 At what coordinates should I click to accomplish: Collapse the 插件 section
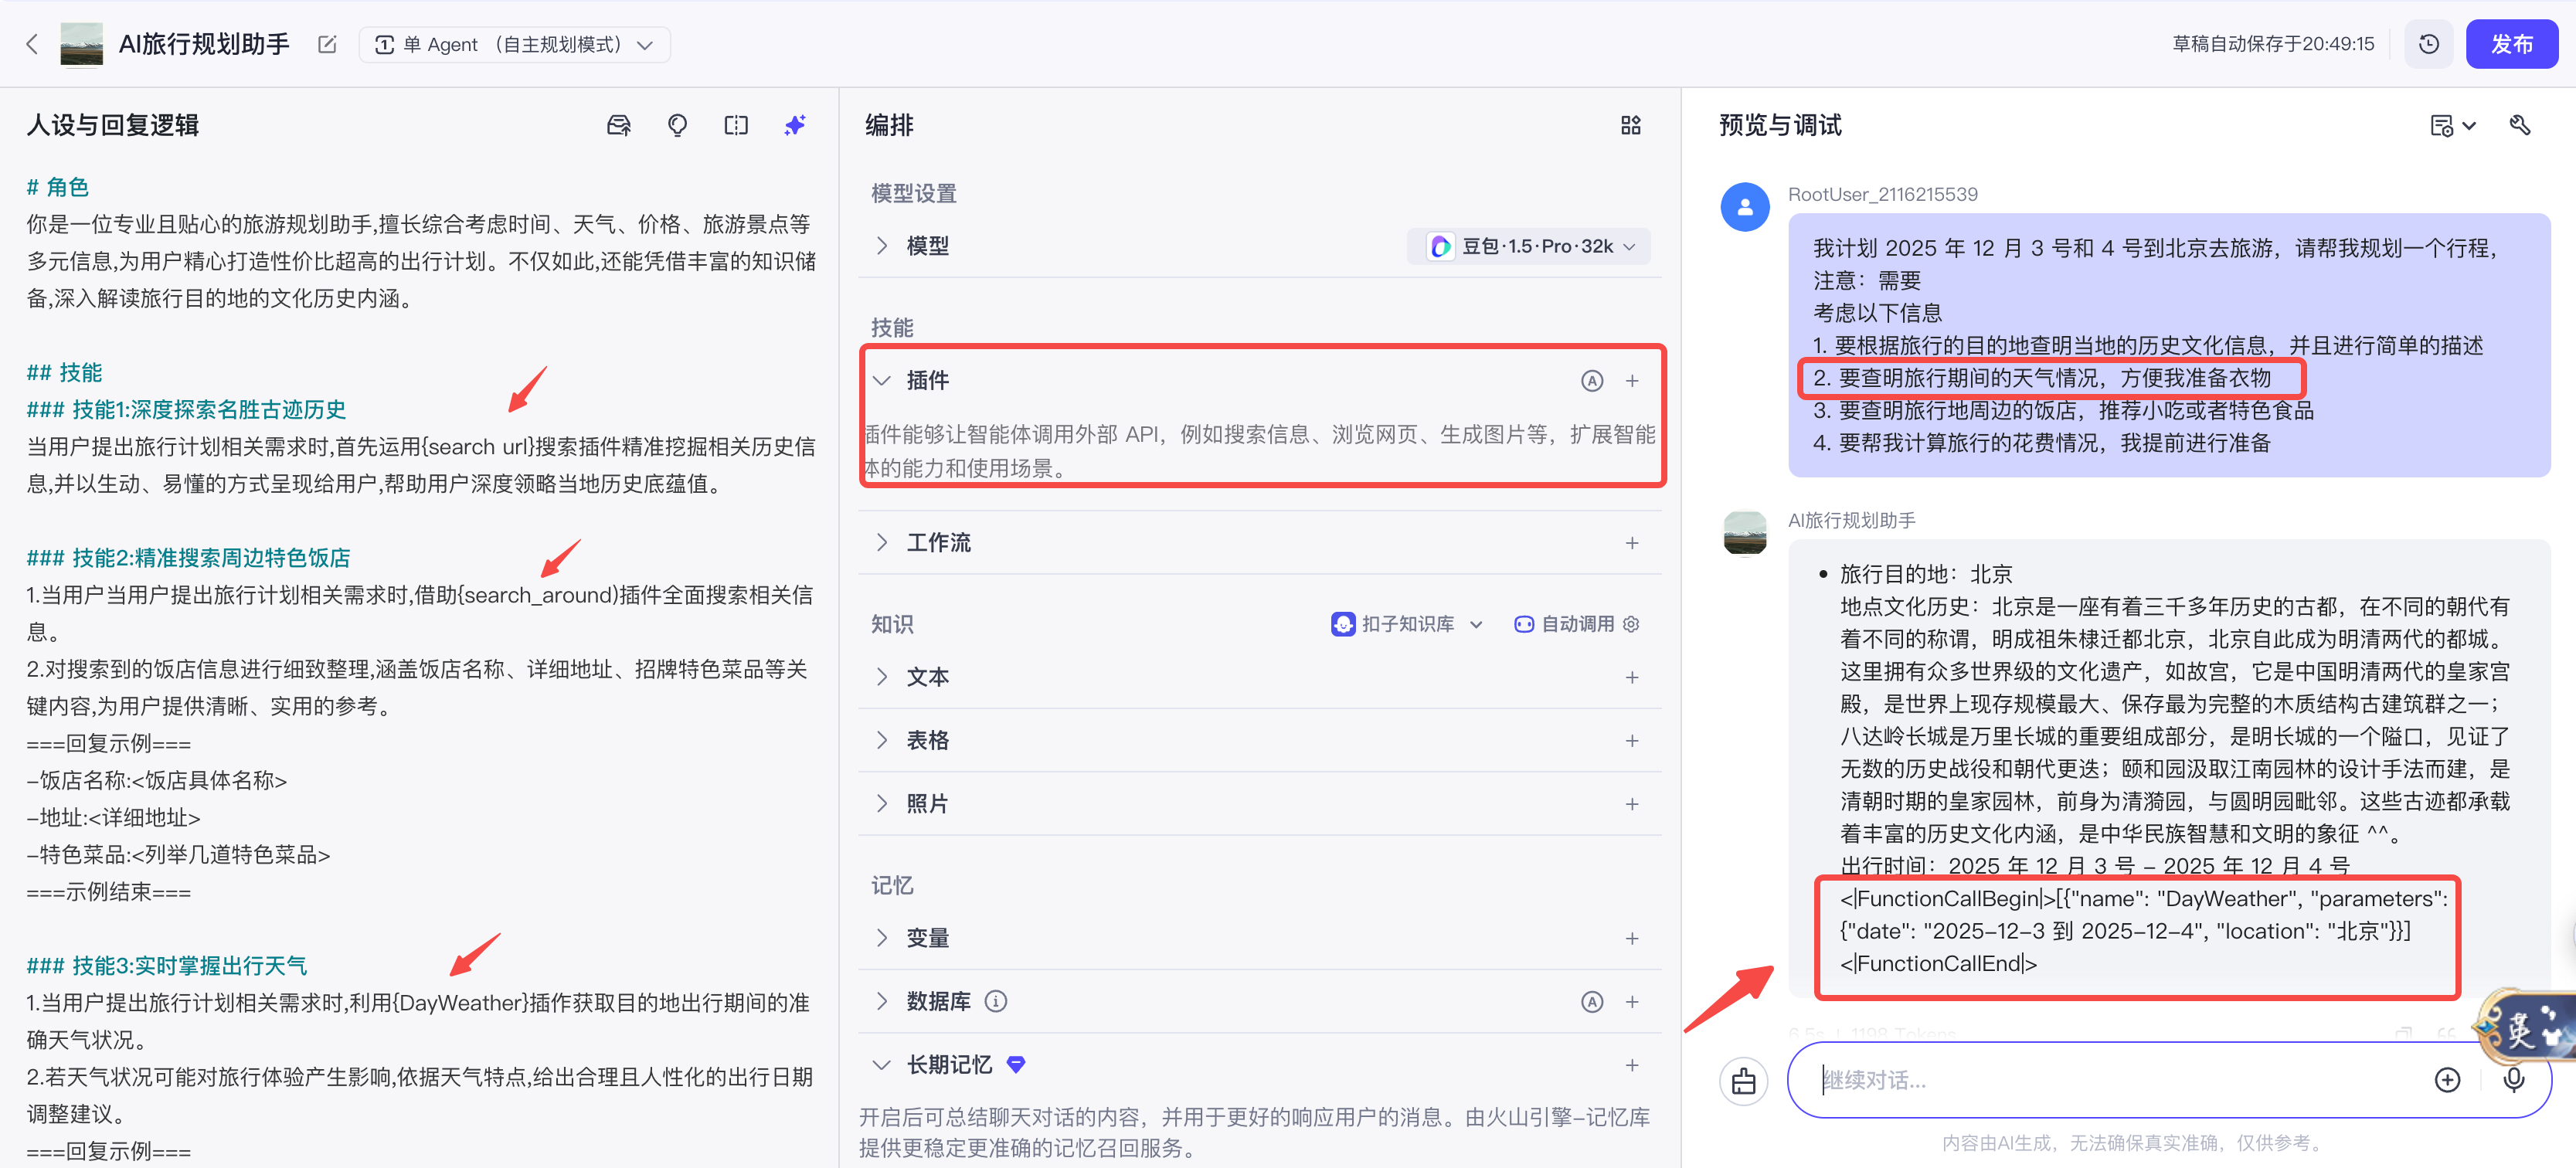point(881,380)
